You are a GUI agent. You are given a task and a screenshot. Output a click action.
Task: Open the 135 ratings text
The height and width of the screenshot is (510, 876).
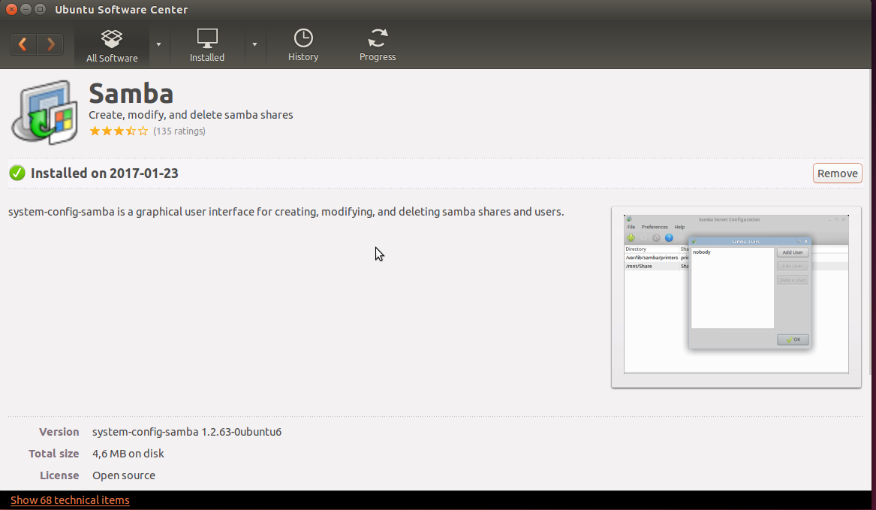(x=179, y=131)
